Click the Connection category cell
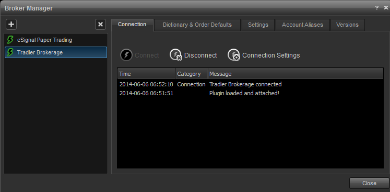Image resolution: width=390 pixels, height=192 pixels. pos(191,84)
